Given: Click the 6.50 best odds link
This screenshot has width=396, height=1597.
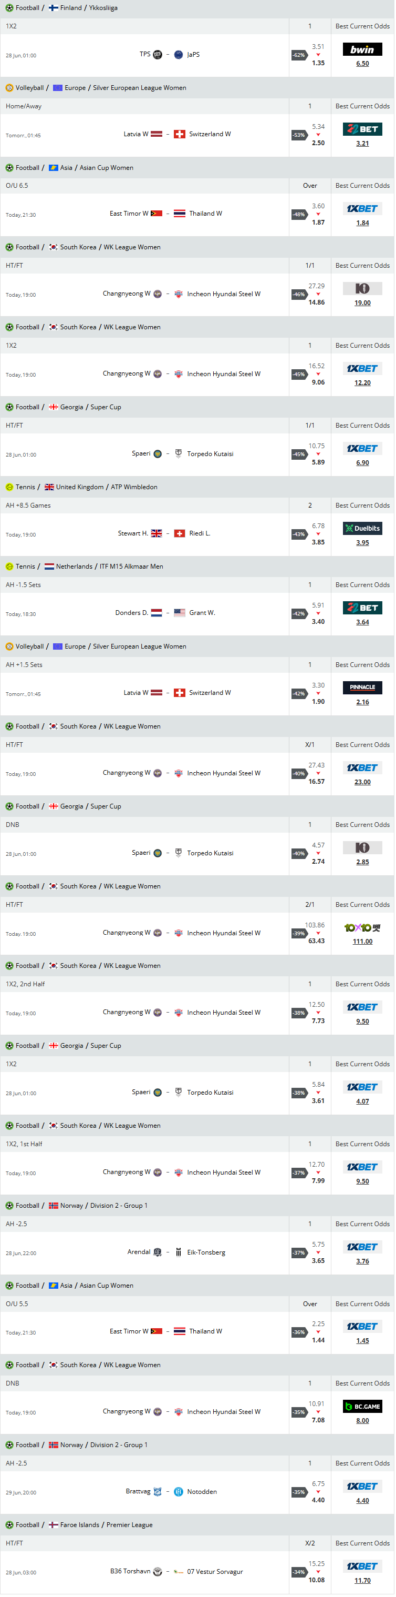Looking at the screenshot, I should click(x=362, y=64).
